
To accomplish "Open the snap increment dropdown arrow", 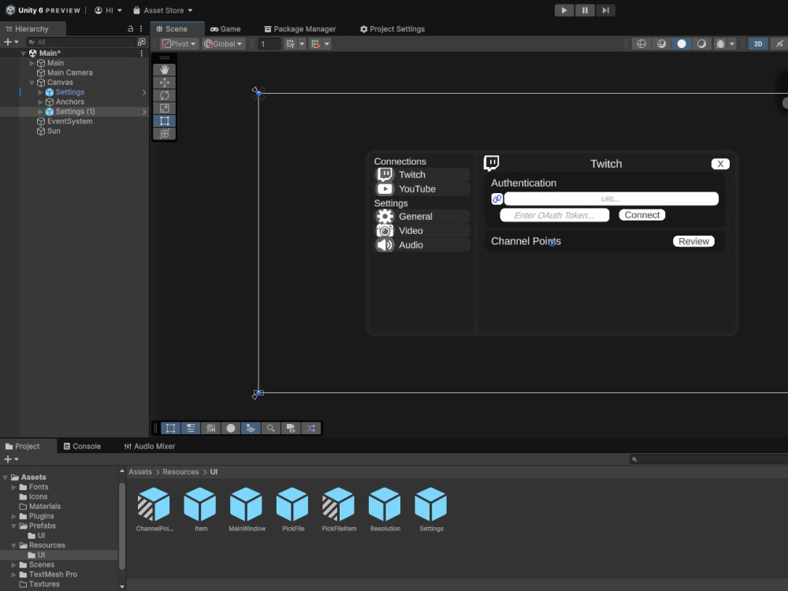I will [x=327, y=44].
